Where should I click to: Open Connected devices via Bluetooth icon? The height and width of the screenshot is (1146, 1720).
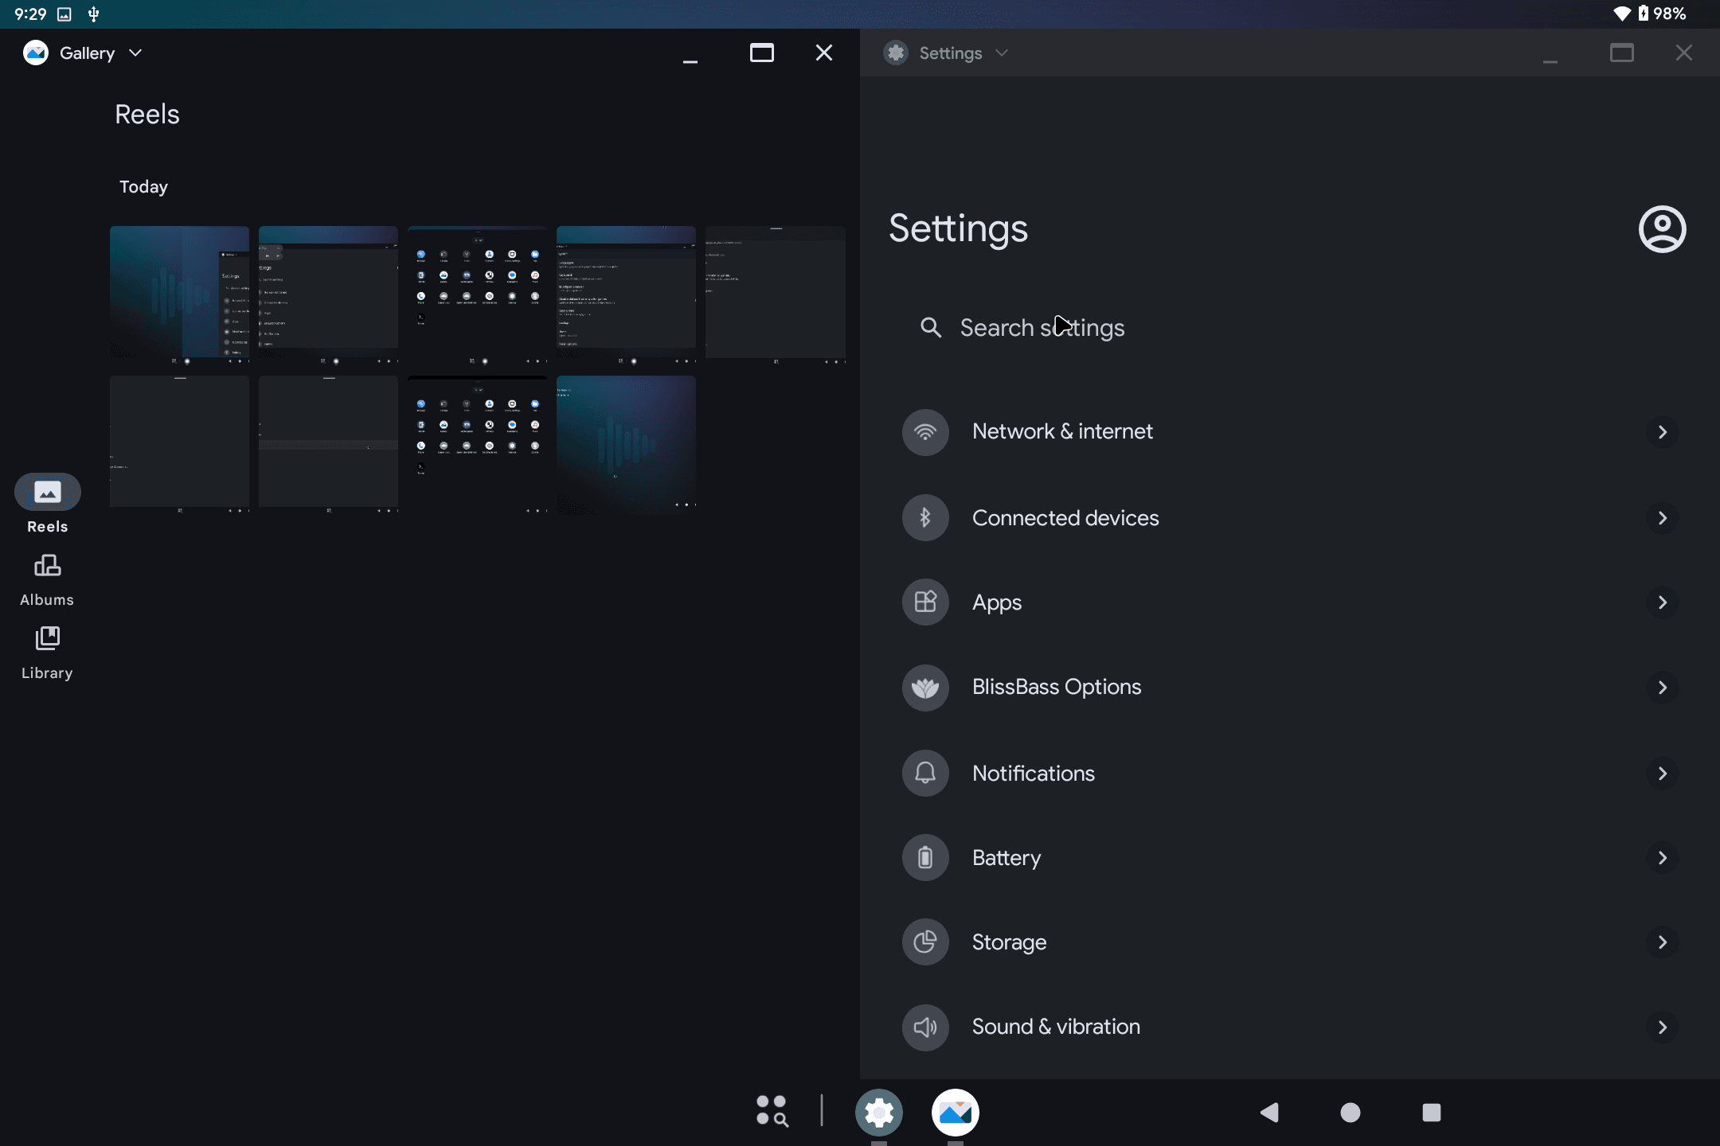pos(924,517)
